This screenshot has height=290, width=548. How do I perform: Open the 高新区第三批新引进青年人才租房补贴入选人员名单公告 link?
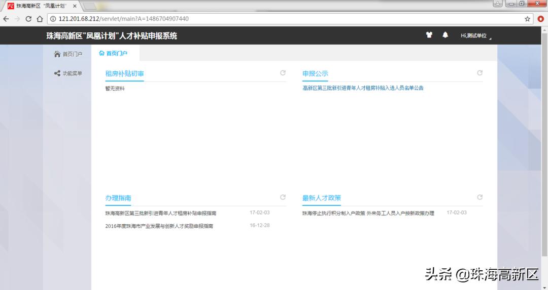(x=363, y=88)
